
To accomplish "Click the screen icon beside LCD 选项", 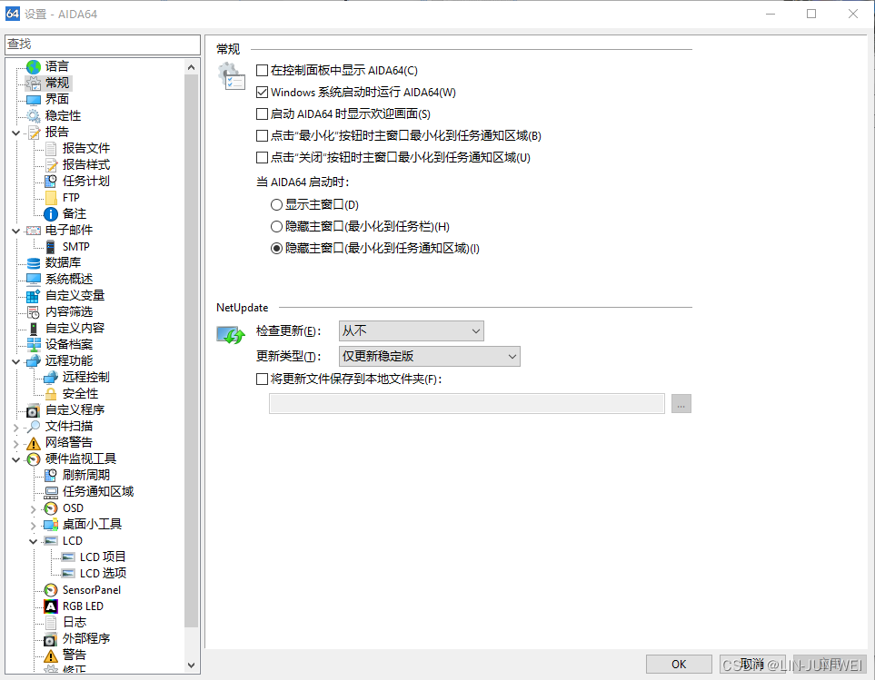I will (68, 574).
